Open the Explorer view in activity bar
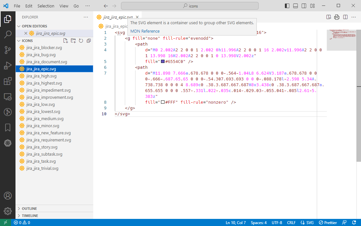The height and width of the screenshot is (226, 361). [x=8, y=19]
